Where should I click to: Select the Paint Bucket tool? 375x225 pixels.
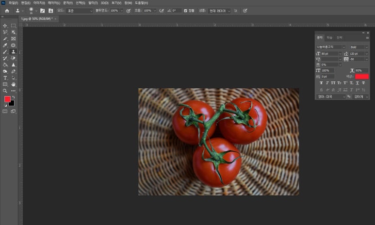pyautogui.click(x=5, y=64)
